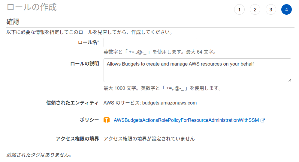Select the highlighted step 4 circle

click(286, 10)
